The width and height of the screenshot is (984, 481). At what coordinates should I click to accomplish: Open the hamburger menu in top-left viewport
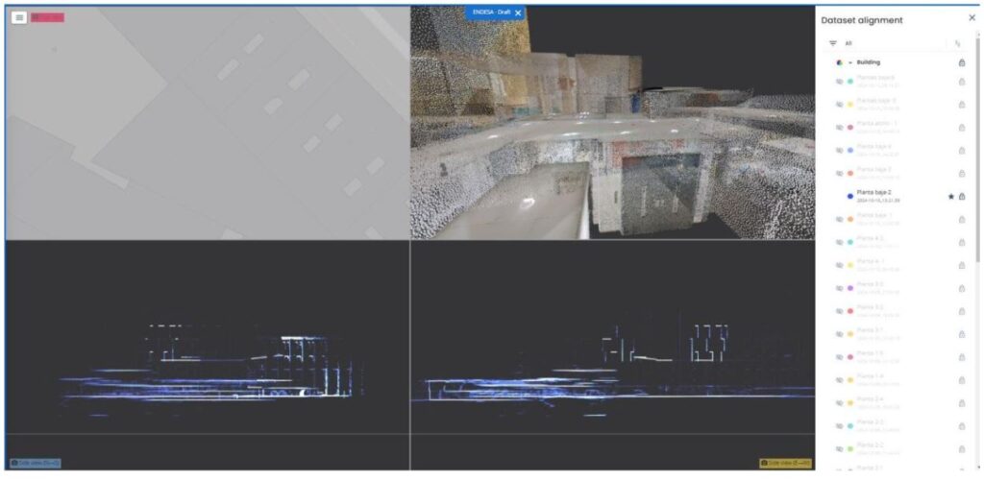point(19,17)
